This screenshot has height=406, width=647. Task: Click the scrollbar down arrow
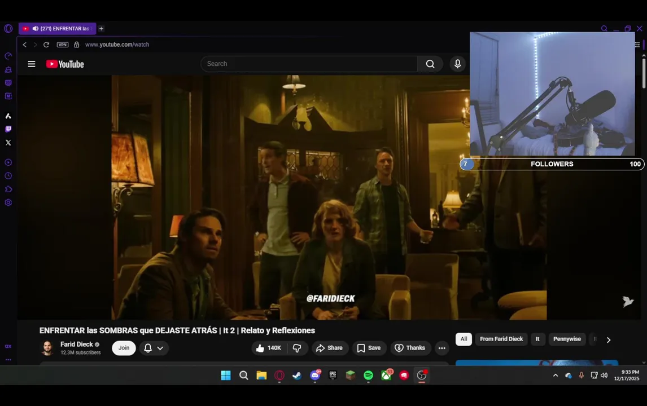644,363
